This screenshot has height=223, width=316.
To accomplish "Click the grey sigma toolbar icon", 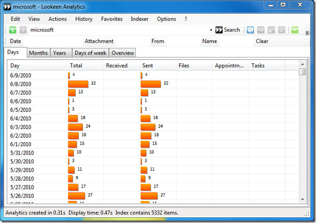I will tap(281, 30).
